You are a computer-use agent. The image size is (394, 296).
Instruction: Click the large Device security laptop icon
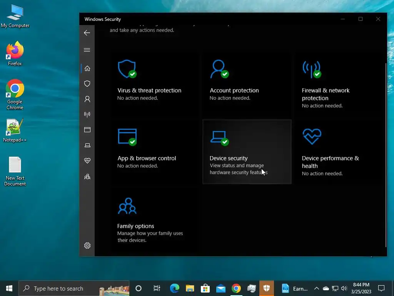tap(219, 138)
